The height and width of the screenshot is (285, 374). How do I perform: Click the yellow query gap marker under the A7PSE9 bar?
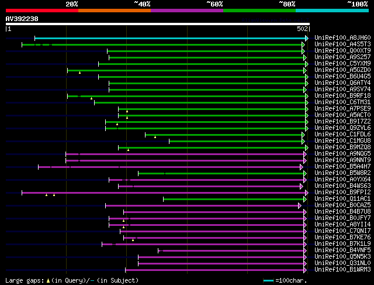[127, 111]
